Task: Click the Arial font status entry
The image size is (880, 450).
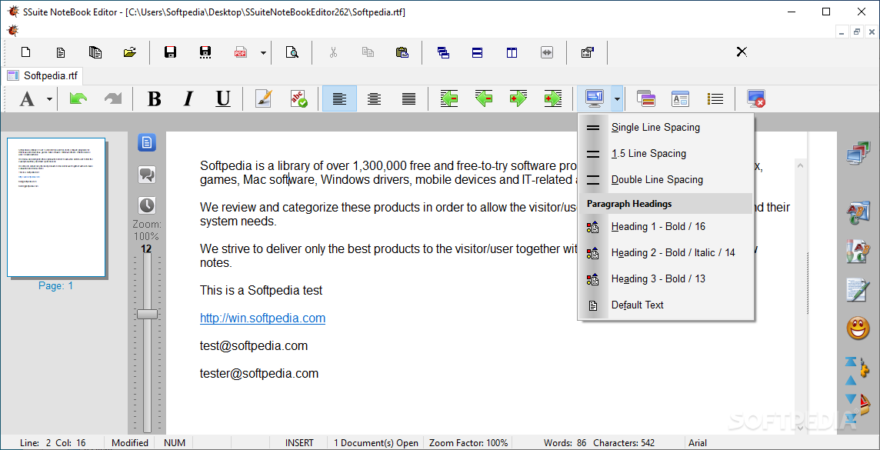Action: tap(698, 443)
